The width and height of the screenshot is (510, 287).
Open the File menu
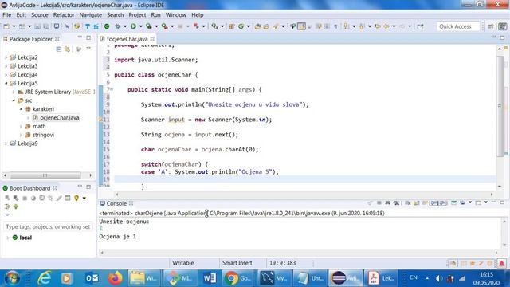7,15
